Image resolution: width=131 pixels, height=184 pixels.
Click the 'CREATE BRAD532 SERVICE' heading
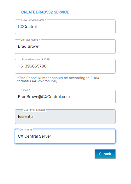[45, 12]
